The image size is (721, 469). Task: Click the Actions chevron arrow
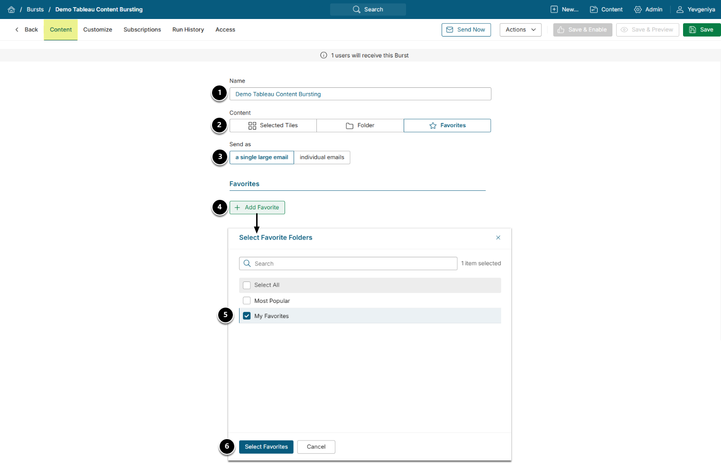[534, 29]
